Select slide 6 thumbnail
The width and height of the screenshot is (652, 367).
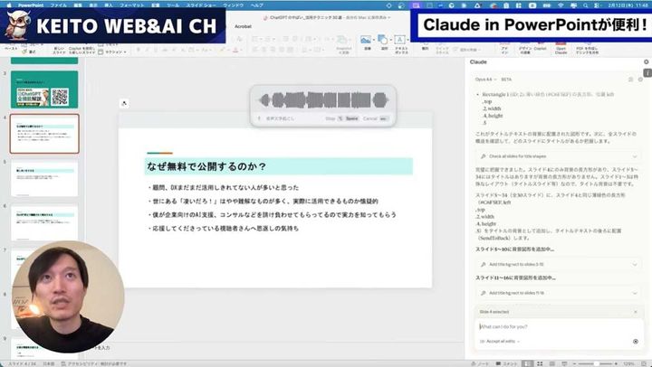click(44, 223)
